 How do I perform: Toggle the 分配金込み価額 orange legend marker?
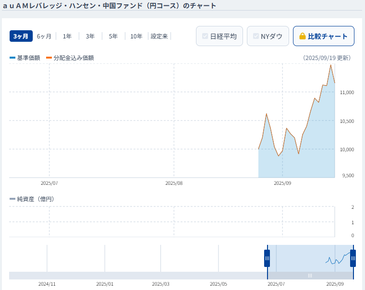tap(49, 58)
